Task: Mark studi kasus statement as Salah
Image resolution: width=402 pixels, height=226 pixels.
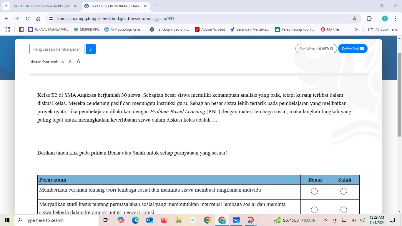Action: point(344,210)
